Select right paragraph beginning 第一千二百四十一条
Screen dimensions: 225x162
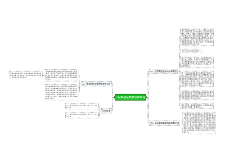(x=197, y=62)
